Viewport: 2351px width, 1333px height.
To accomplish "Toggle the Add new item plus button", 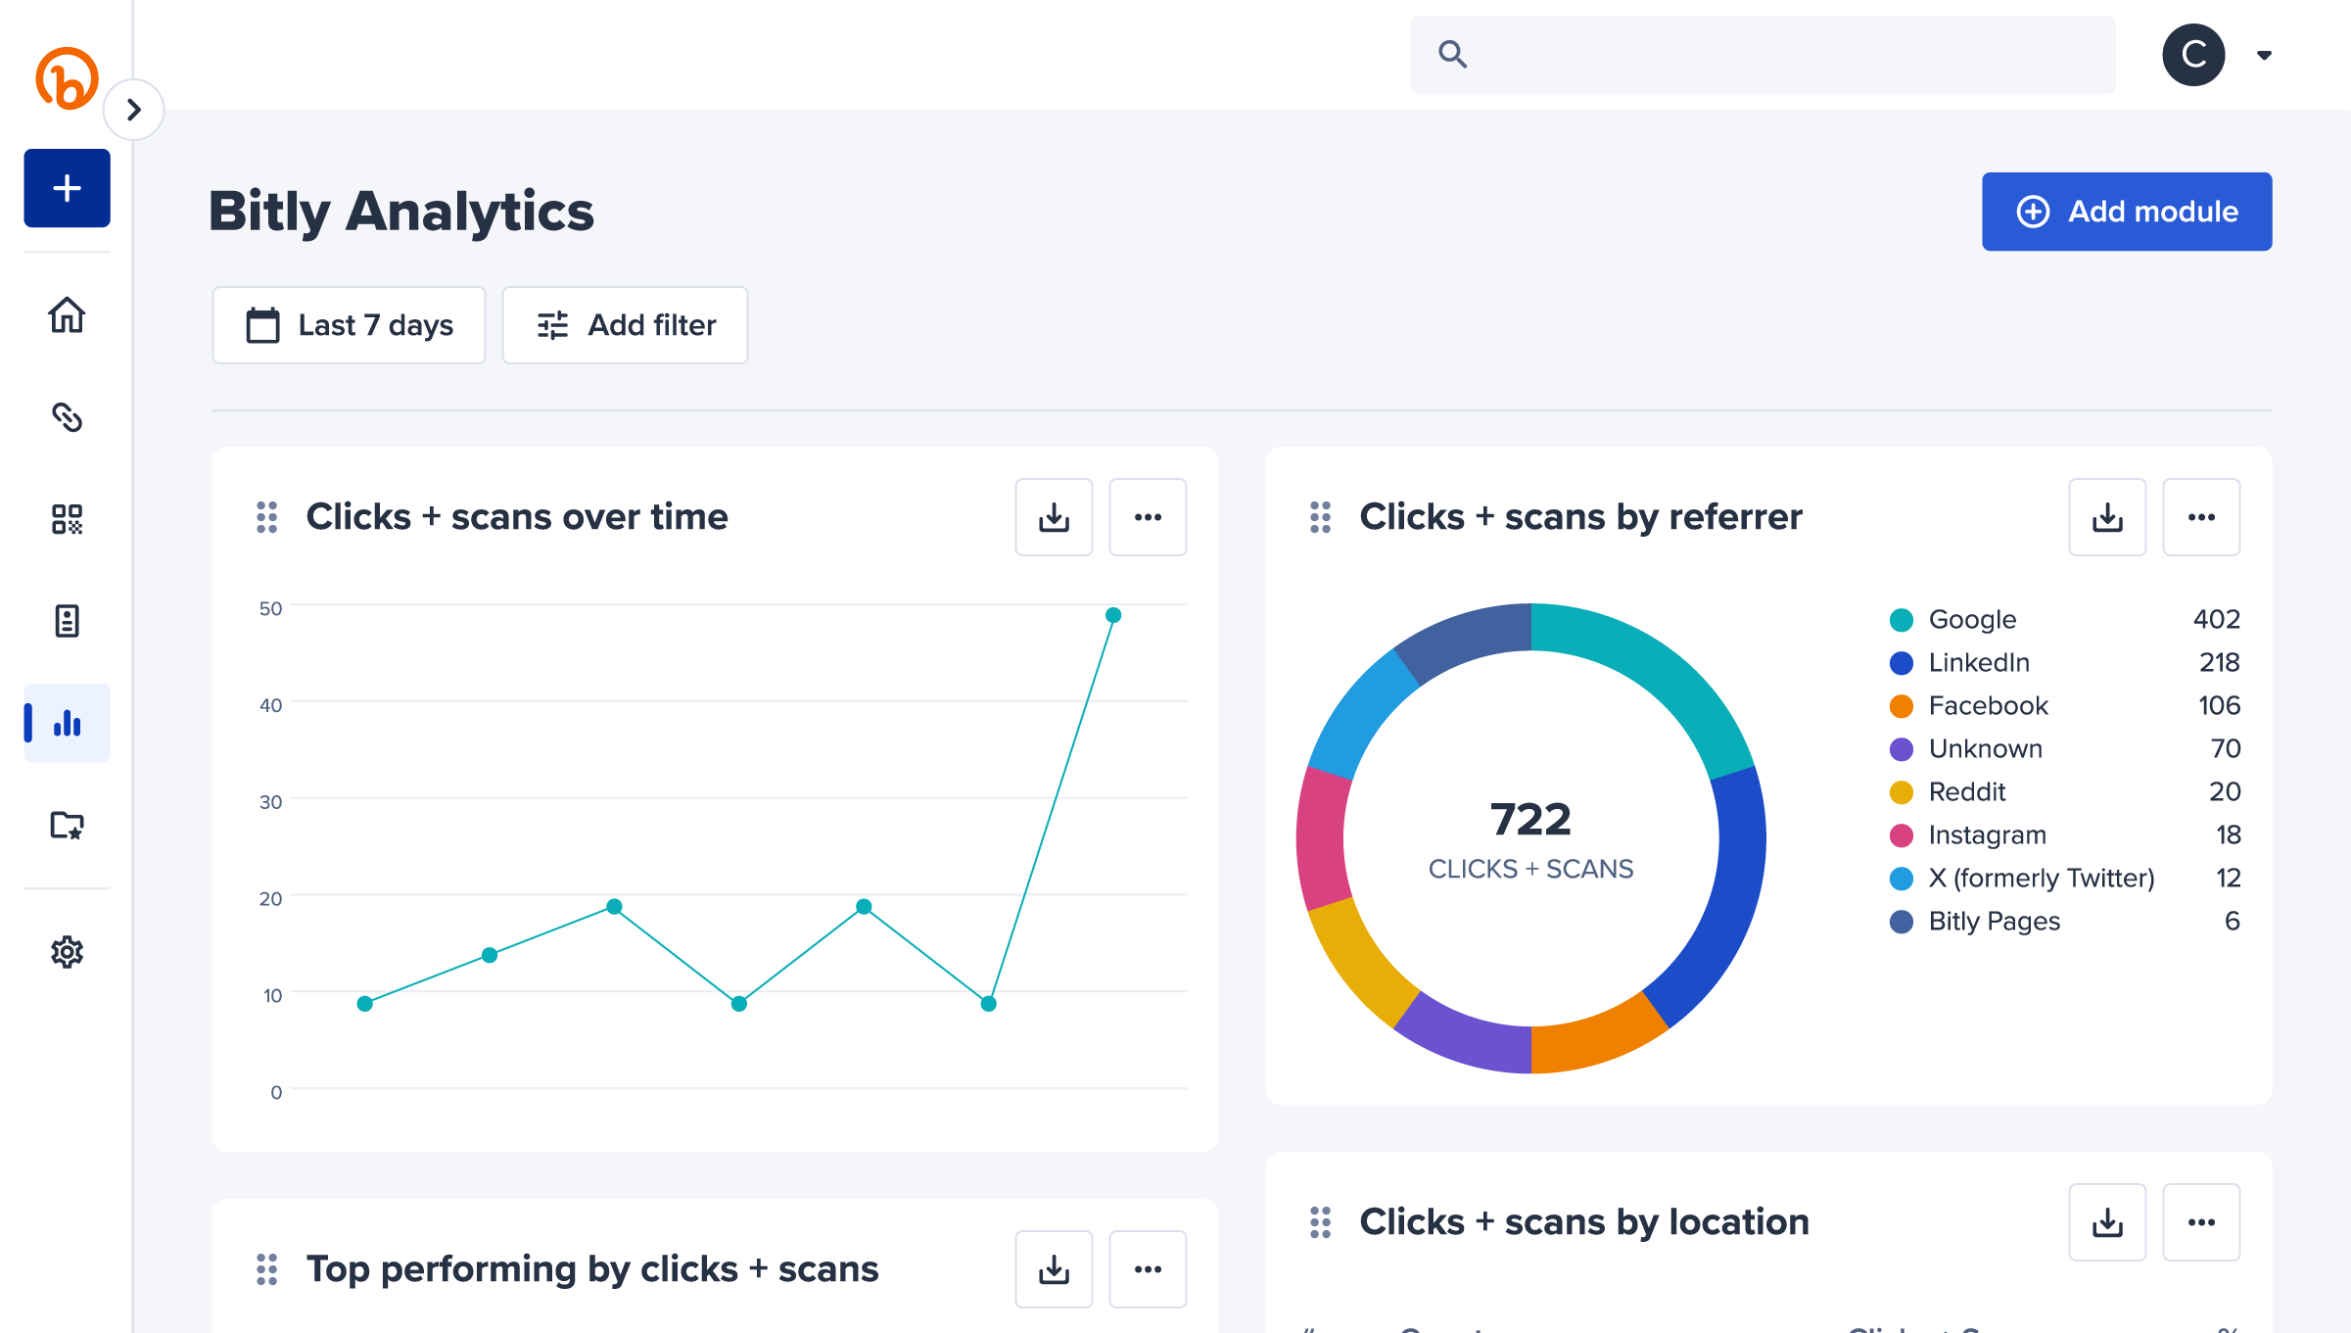I will [65, 187].
